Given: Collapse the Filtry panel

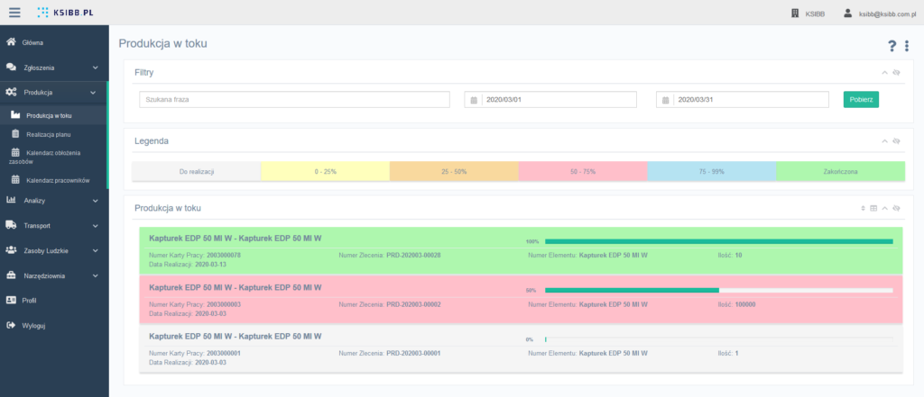Looking at the screenshot, I should pyautogui.click(x=885, y=72).
